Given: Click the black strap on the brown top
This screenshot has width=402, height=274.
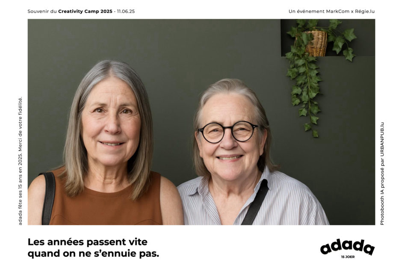Looking at the screenshot, I should click(x=48, y=198).
